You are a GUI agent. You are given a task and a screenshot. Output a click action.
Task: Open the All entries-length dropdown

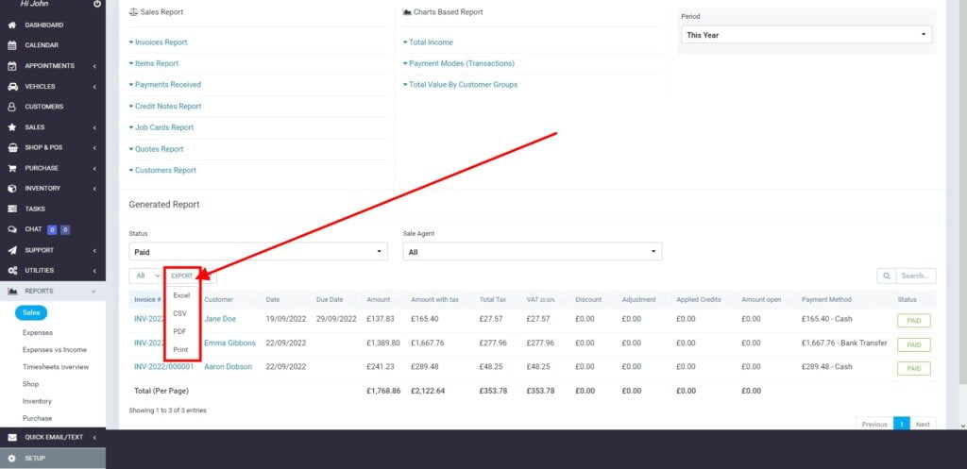click(x=146, y=276)
